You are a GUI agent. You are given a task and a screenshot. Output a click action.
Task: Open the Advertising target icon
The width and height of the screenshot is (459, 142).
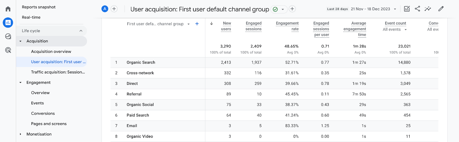(x=8, y=50)
